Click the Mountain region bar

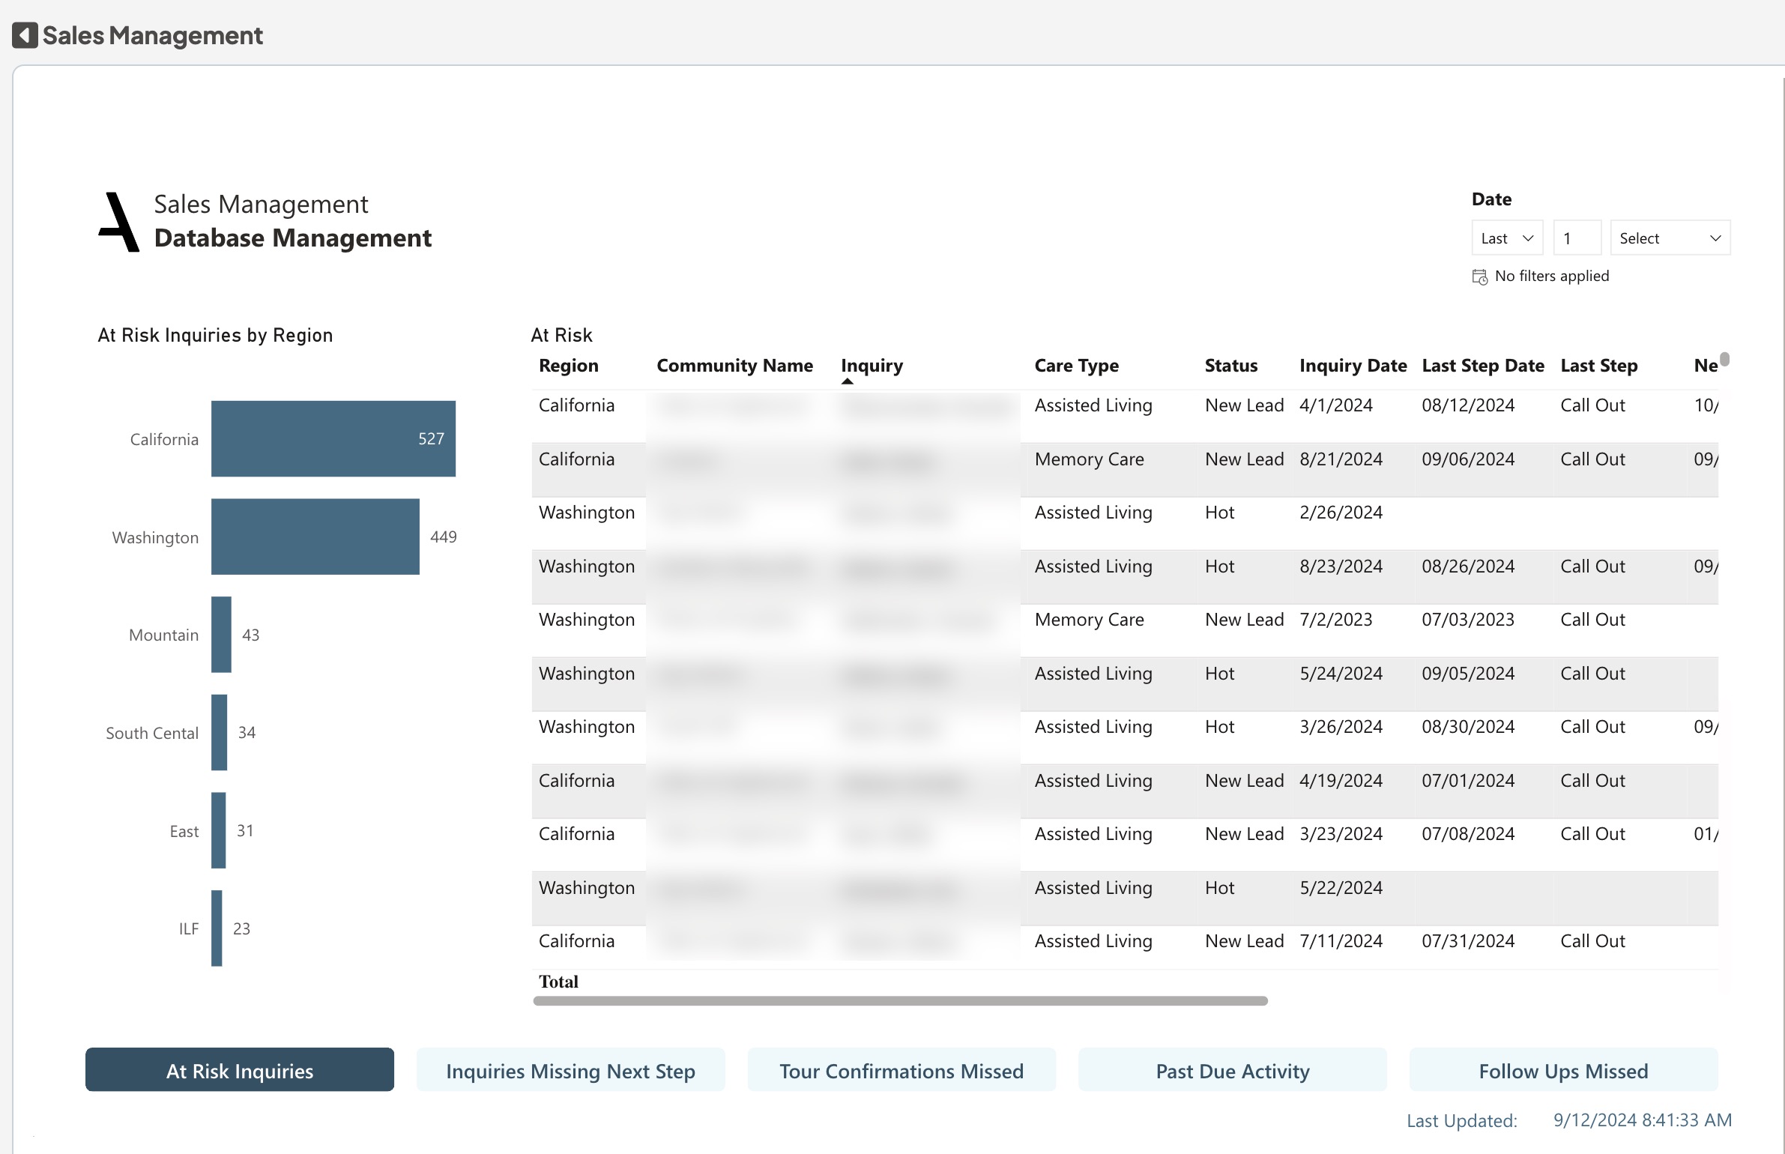pos(221,635)
